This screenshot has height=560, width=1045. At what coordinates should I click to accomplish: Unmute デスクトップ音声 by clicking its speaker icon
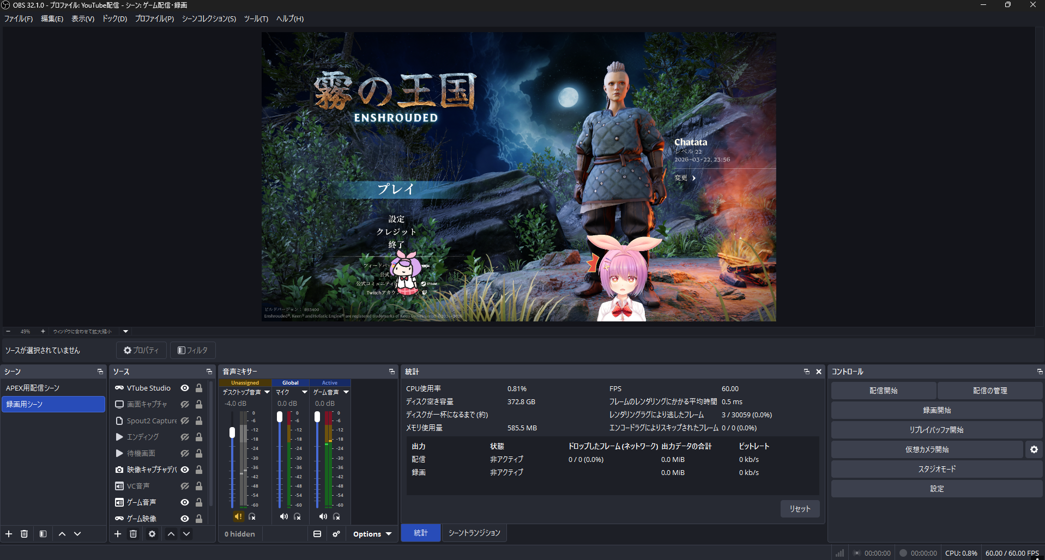(238, 516)
